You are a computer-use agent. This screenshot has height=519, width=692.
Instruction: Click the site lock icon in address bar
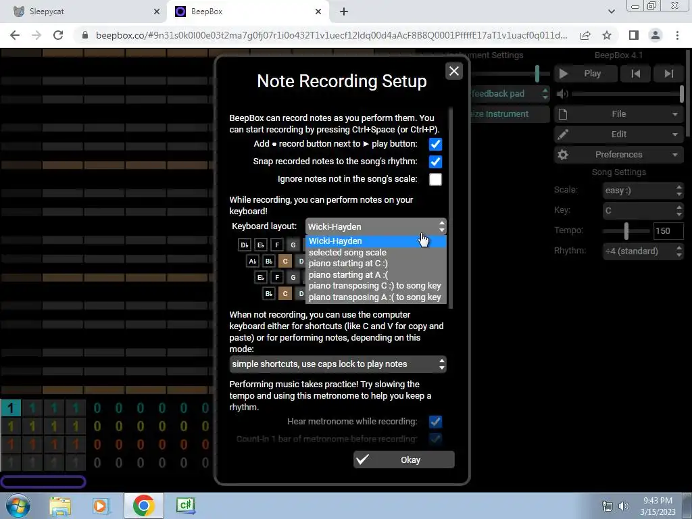(85, 35)
